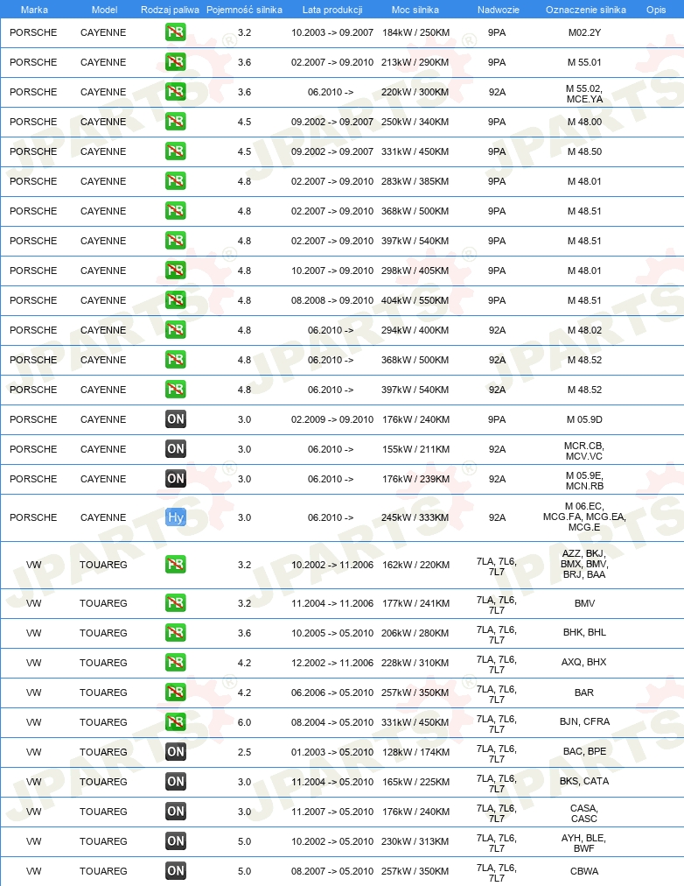This screenshot has height=886, width=684.
Task: Click the Marka column header
Action: click(34, 10)
